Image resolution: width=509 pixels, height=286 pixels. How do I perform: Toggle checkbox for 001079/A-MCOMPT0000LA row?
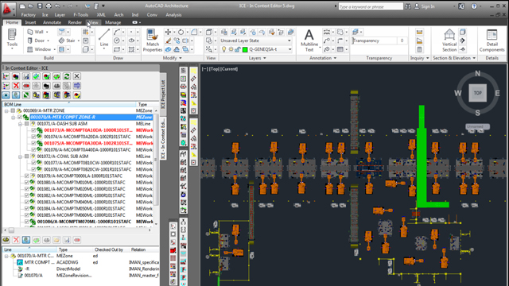[x=26, y=176]
